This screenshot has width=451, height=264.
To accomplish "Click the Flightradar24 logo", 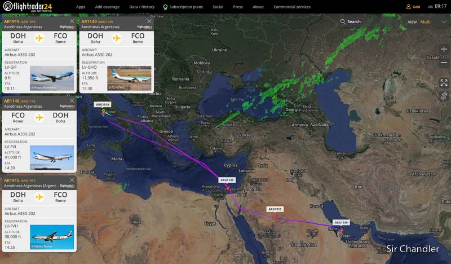I will (28, 6).
